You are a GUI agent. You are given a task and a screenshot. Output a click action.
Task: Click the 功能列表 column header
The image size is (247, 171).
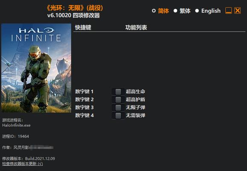(136, 27)
